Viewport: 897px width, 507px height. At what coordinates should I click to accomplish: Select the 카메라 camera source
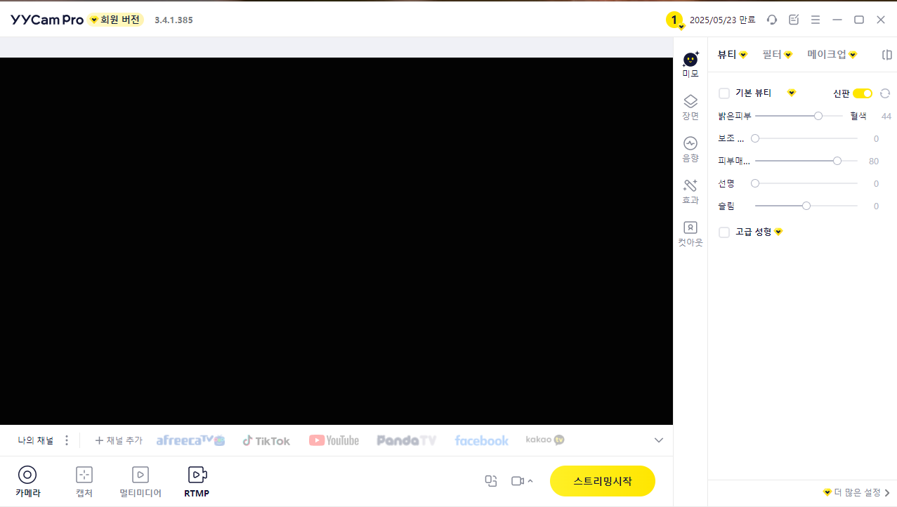pos(27,482)
